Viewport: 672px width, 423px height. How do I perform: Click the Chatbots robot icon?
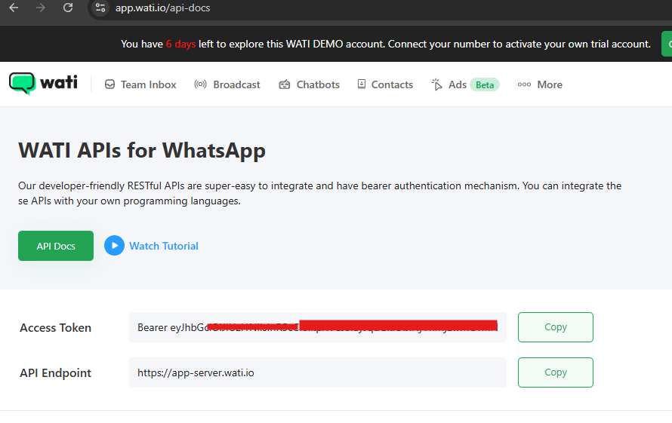pos(285,84)
